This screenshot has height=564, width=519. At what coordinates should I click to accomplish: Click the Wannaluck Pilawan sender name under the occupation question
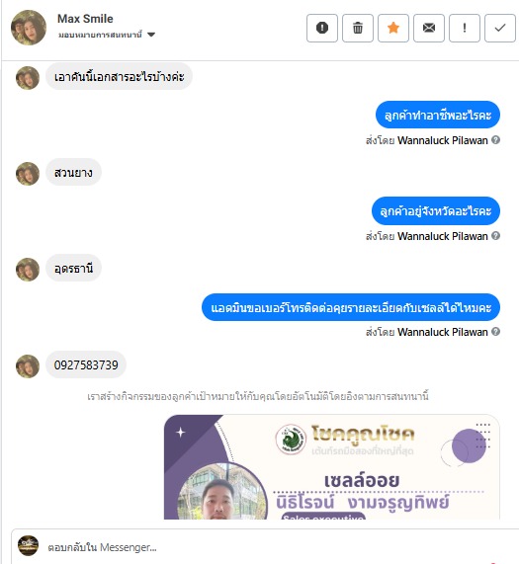(442, 140)
